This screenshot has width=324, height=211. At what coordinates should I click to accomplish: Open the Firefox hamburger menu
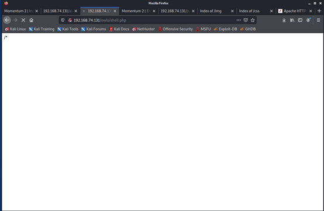point(318,20)
